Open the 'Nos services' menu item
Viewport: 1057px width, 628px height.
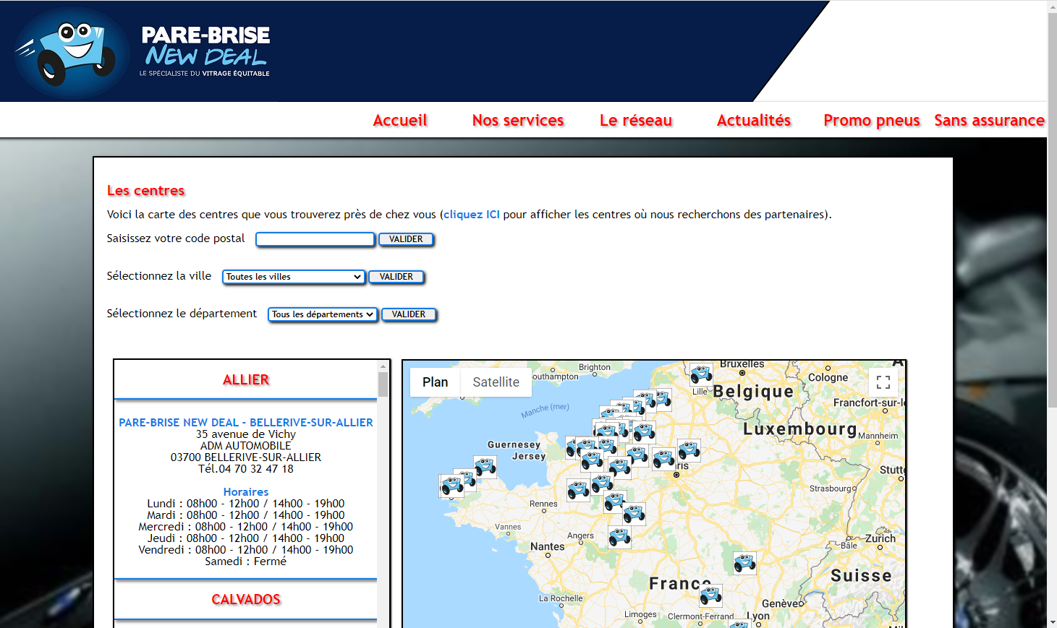(517, 121)
